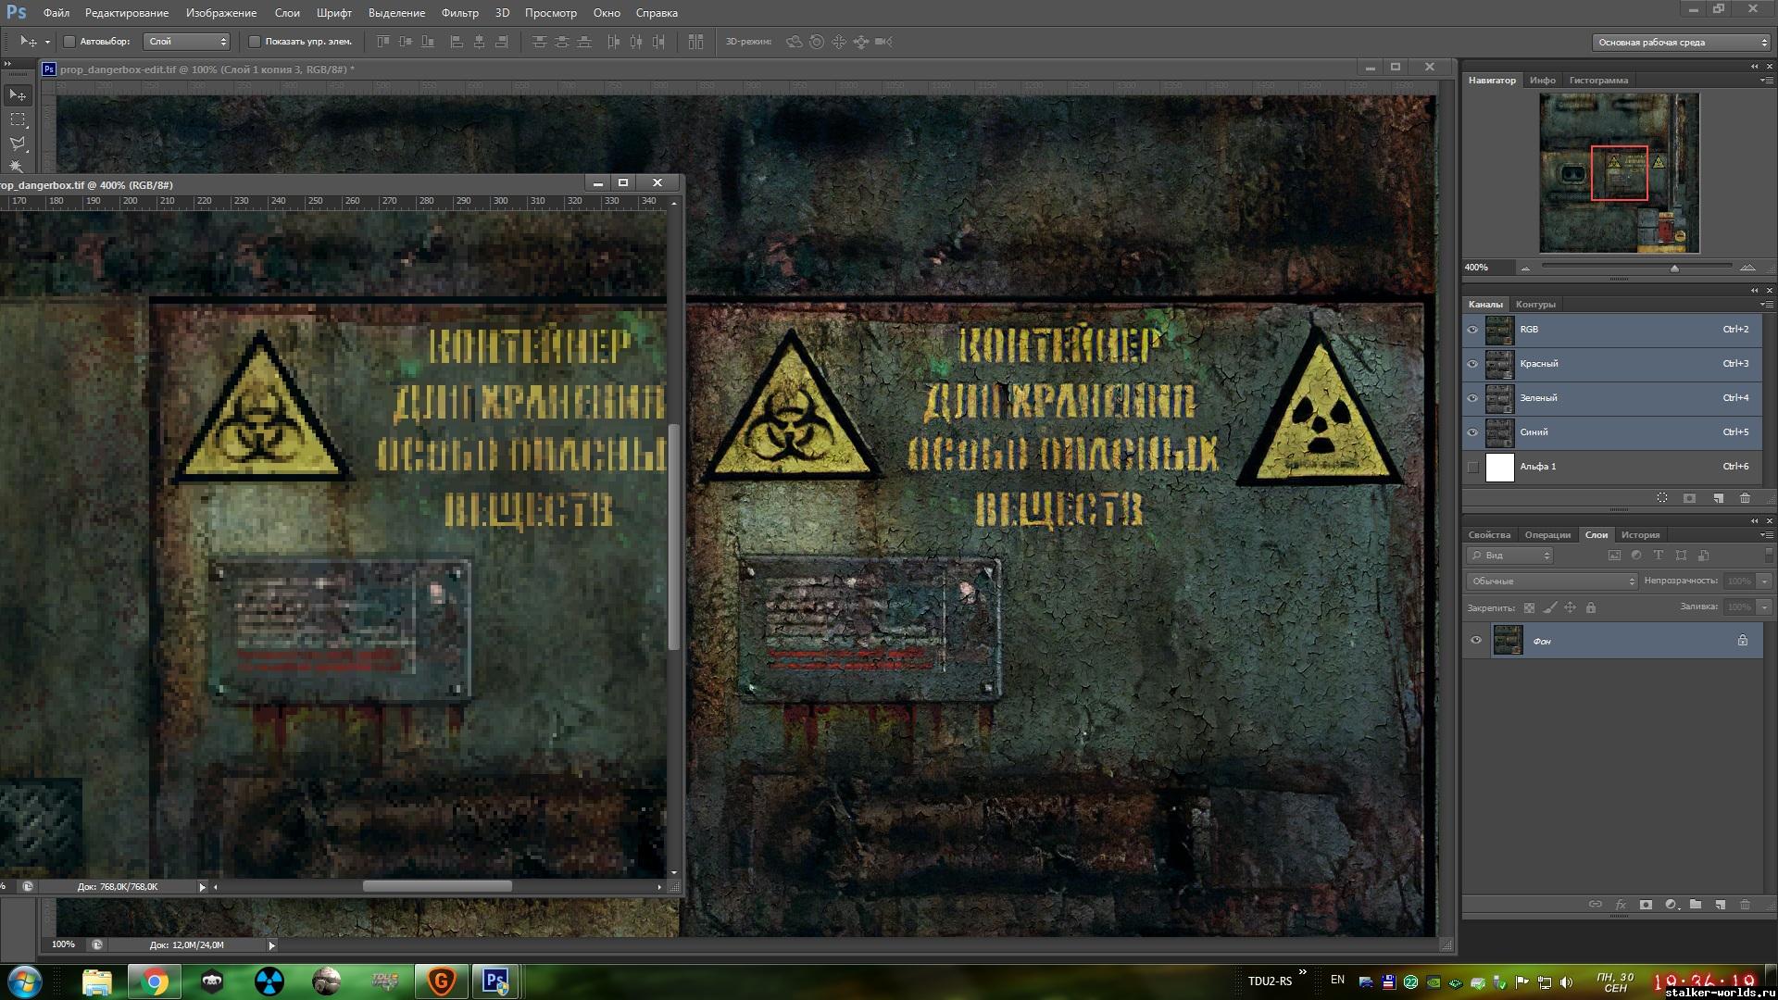Create new layer group folder icon
The height and width of the screenshot is (1000, 1778).
pyautogui.click(x=1696, y=905)
